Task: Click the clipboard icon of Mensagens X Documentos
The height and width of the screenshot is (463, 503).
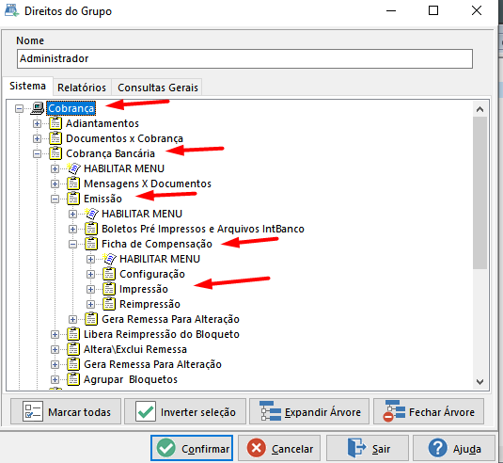Action: pos(73,184)
